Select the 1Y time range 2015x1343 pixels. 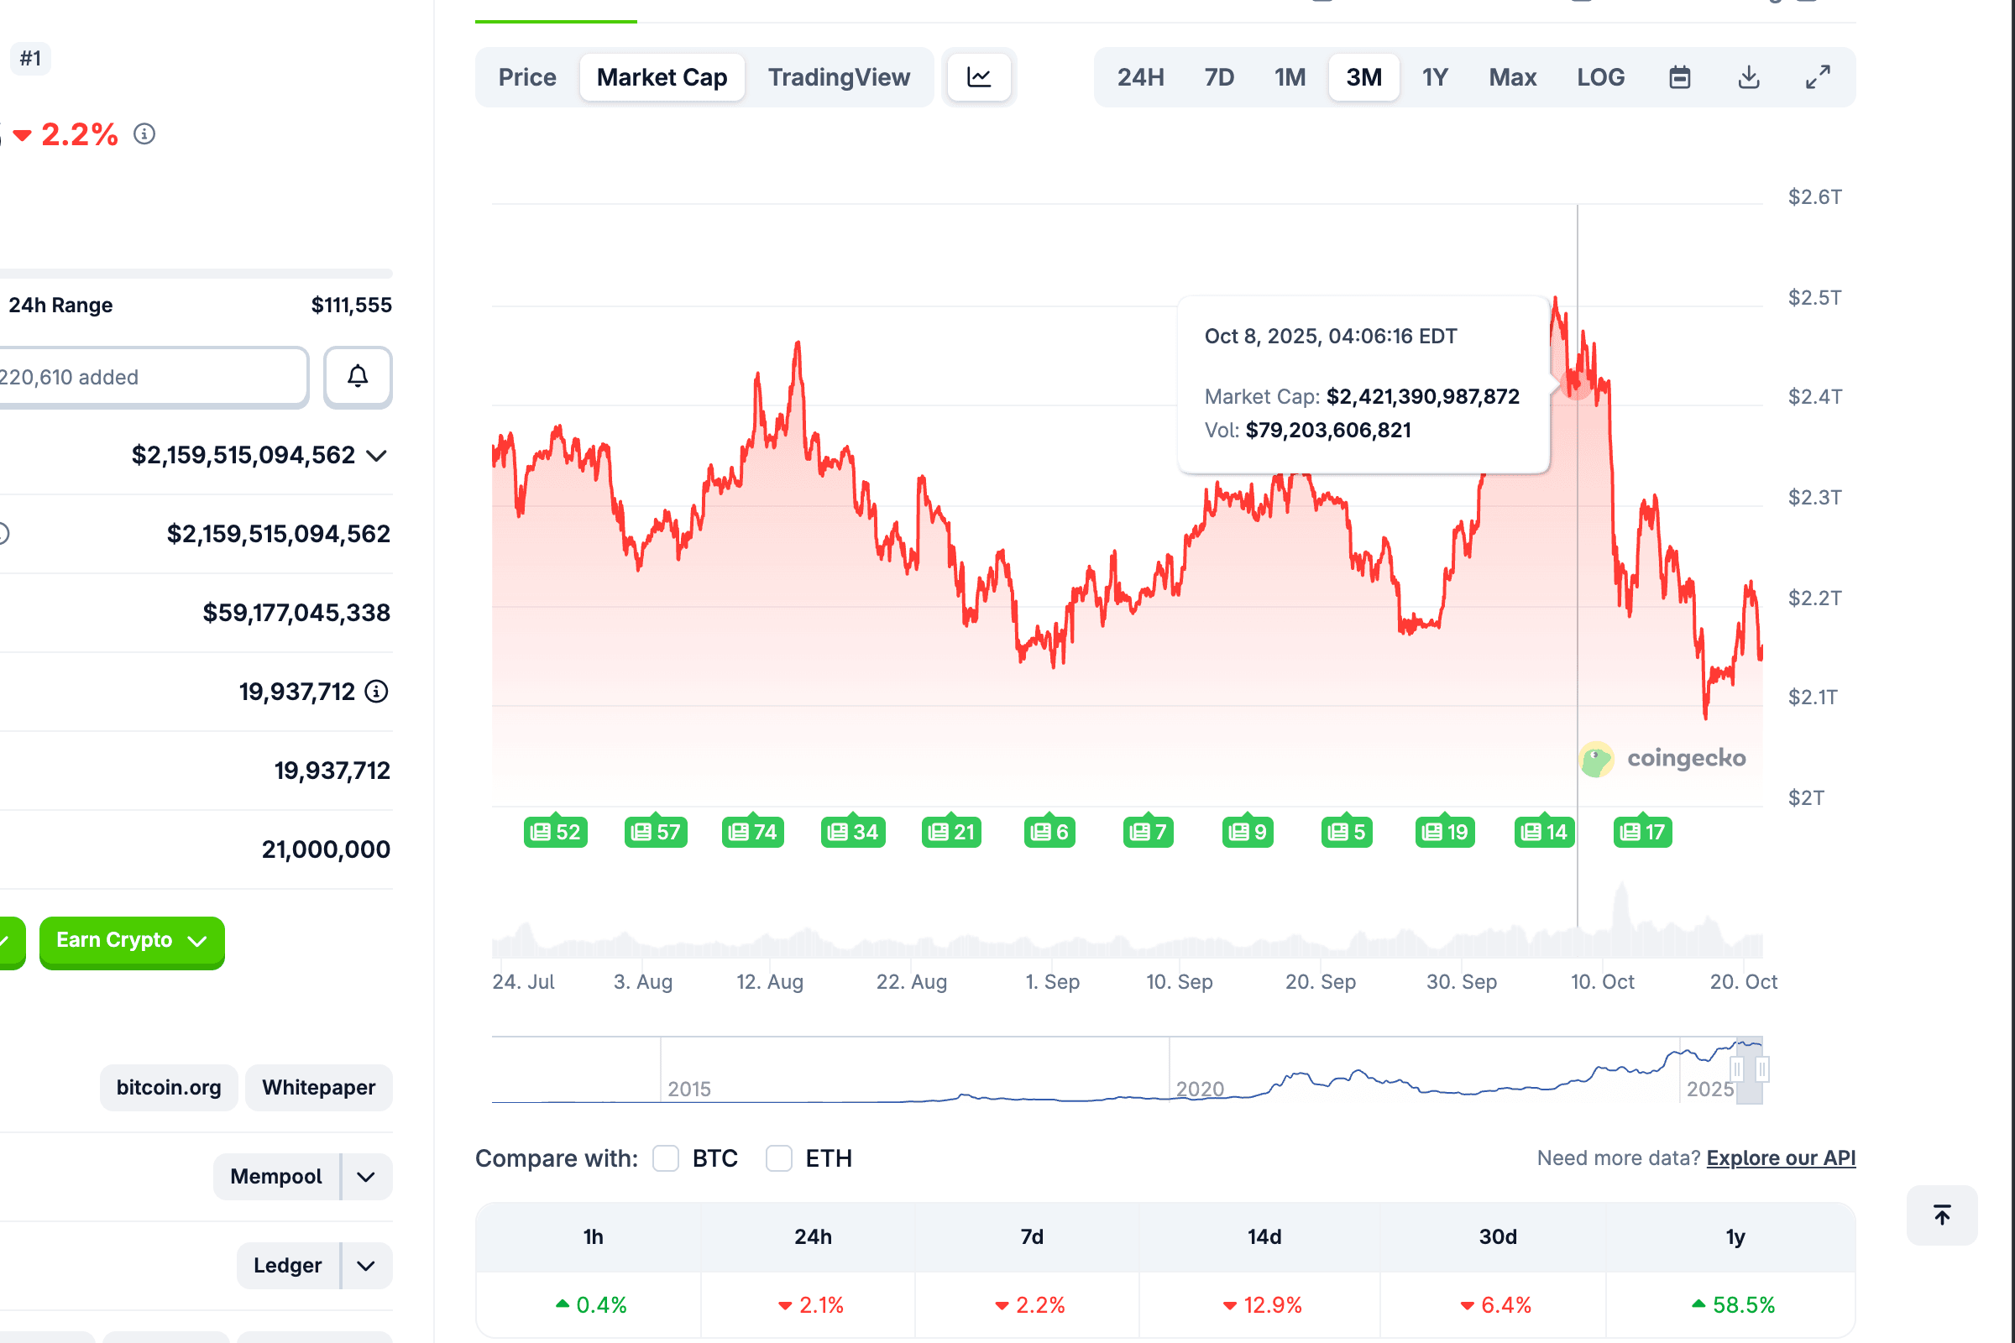click(1434, 77)
